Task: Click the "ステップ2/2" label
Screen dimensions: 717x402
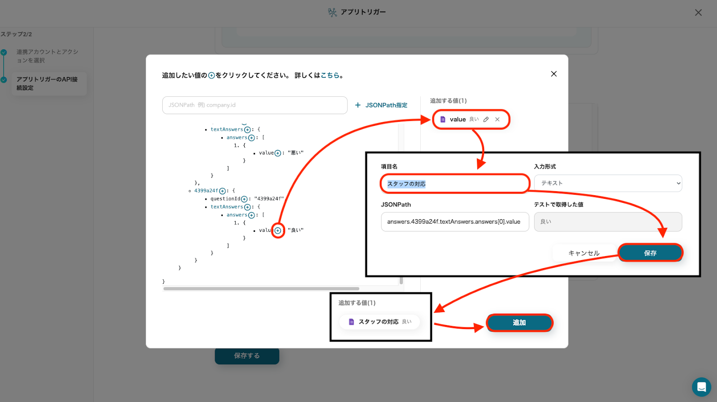Action: pyautogui.click(x=16, y=34)
